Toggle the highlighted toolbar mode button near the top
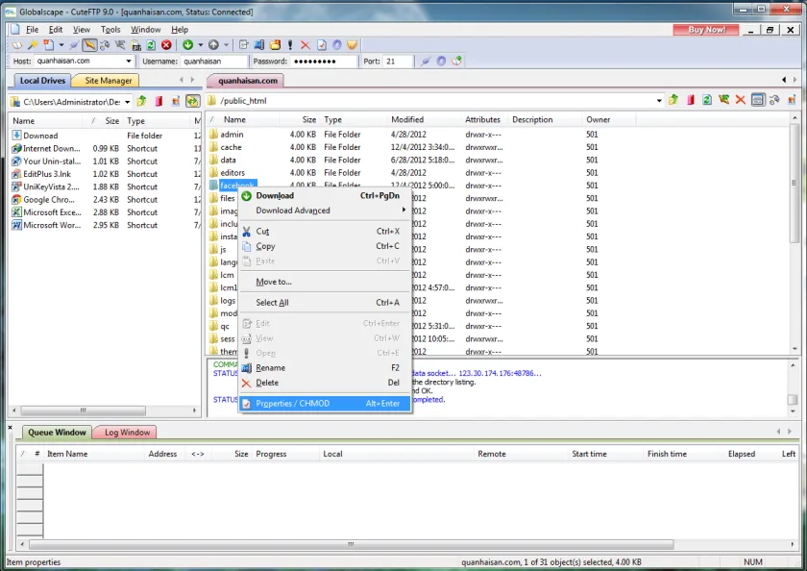Screen dimensions: 807x571 coord(89,45)
